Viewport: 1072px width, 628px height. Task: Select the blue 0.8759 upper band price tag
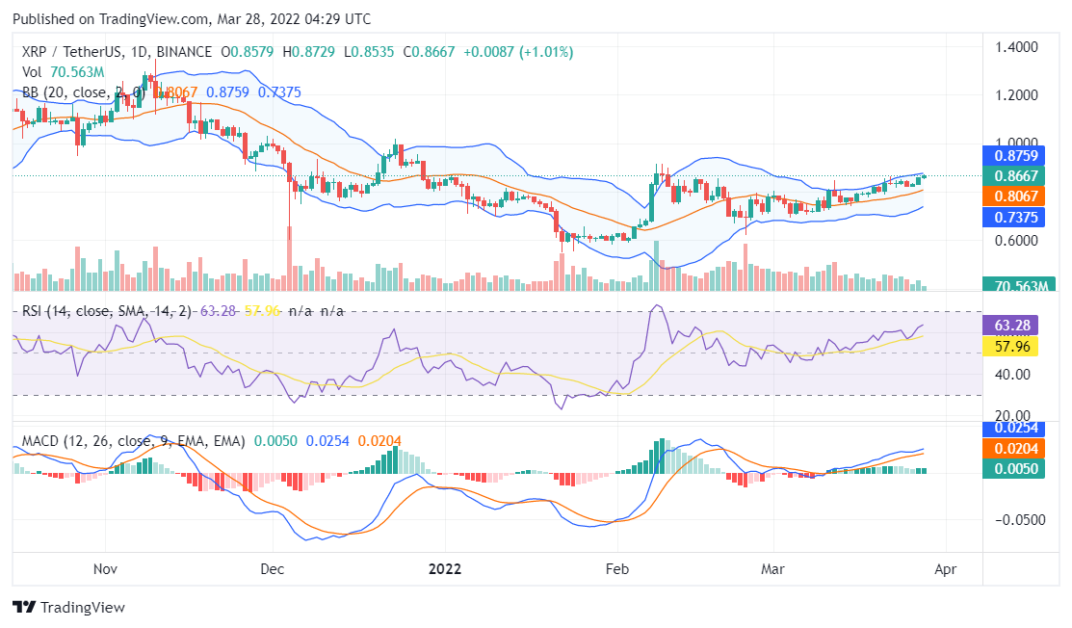[x=1014, y=155]
